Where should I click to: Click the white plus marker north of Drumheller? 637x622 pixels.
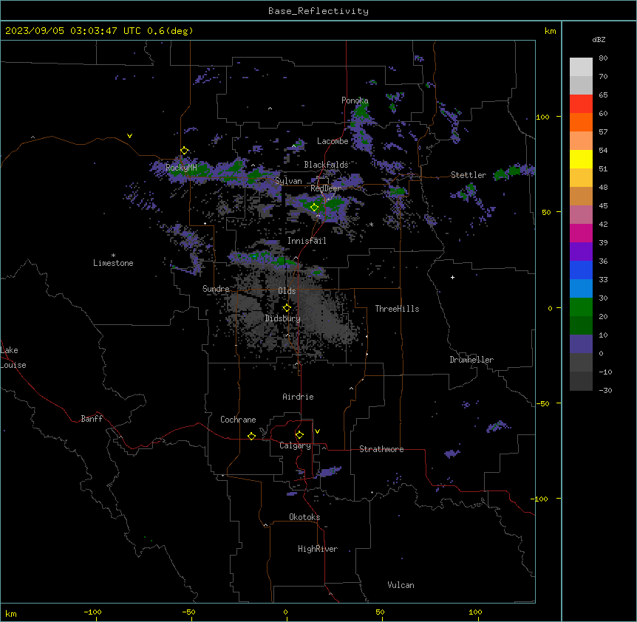tap(452, 277)
